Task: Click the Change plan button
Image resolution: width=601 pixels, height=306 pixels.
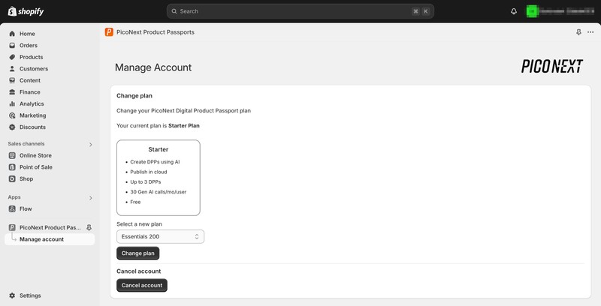Action: (x=138, y=253)
